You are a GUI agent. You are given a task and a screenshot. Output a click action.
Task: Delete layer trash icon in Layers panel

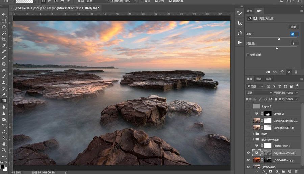(296, 171)
